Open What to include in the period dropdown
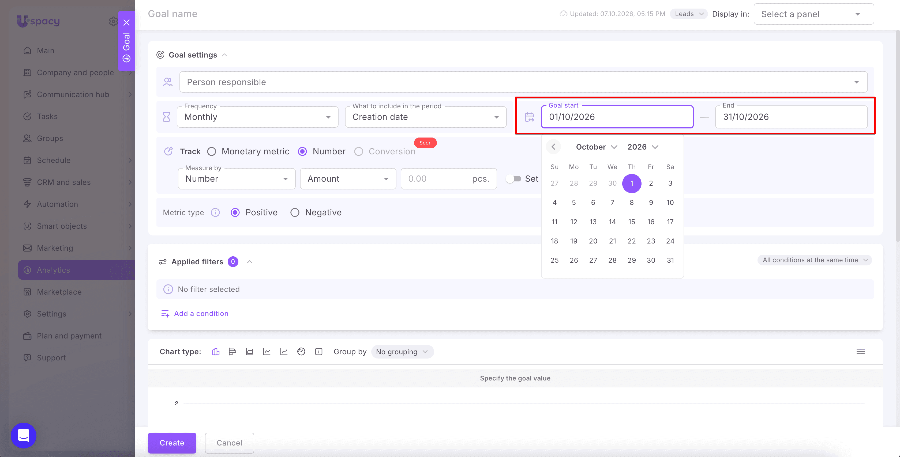The image size is (900, 457). (x=426, y=117)
